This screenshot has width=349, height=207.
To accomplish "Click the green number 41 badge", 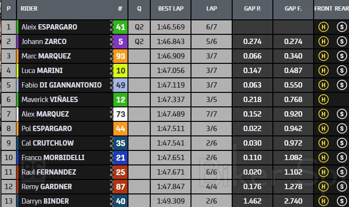I will click(x=120, y=27).
